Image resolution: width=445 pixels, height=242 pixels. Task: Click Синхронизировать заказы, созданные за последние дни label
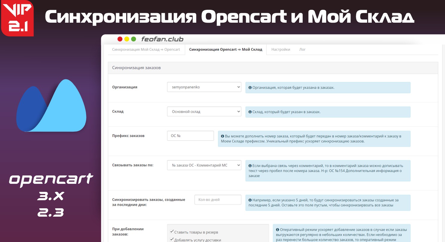pyautogui.click(x=149, y=202)
